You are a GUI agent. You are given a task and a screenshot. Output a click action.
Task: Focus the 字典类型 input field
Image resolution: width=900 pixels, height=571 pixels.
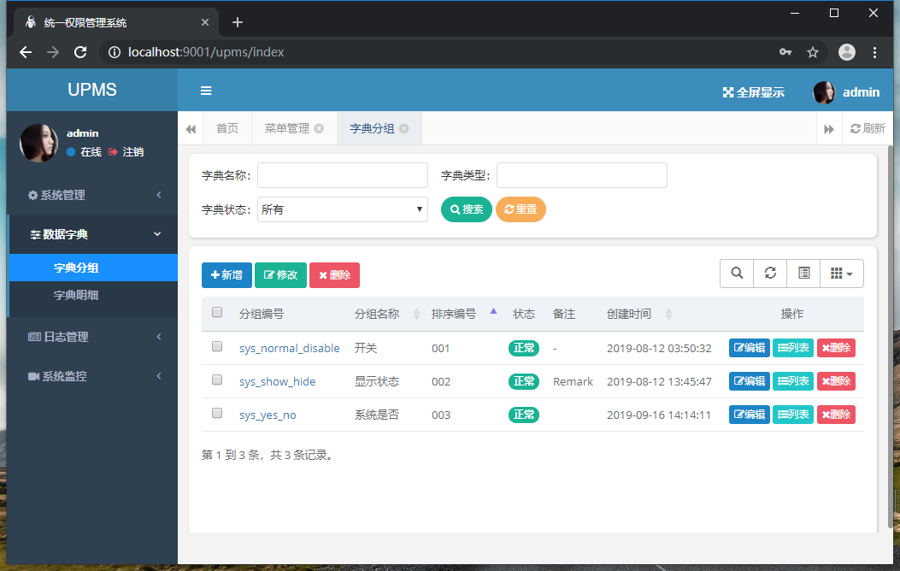point(582,175)
